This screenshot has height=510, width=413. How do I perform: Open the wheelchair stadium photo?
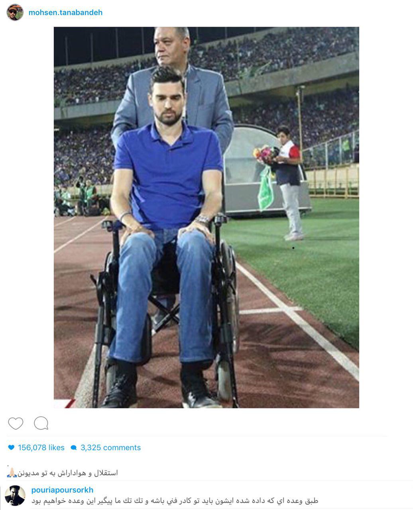(206, 218)
